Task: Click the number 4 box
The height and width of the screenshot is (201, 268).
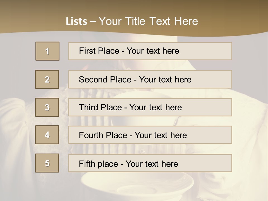Action: click(x=47, y=135)
